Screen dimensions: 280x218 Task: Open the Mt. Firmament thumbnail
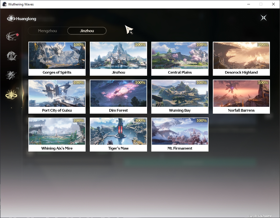coord(180,135)
